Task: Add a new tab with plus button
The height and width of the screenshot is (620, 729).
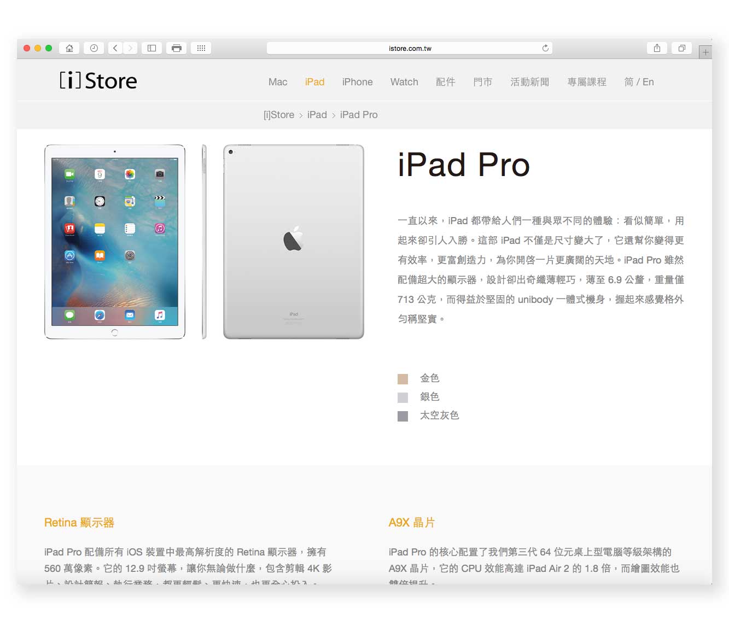Action: point(705,52)
